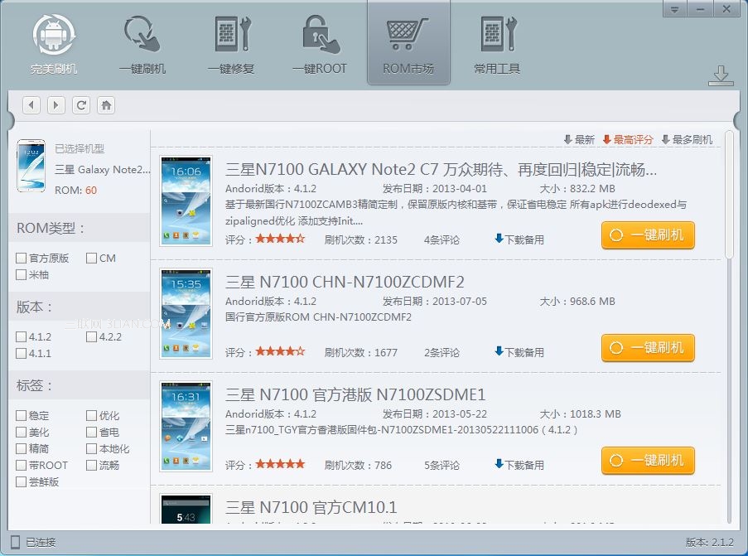
Task: Check the CM ROM type box
Action: 92,259
